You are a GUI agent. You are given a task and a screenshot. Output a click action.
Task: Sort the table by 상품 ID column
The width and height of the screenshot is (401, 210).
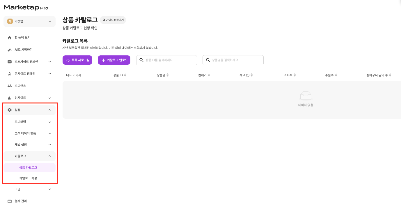[125, 75]
